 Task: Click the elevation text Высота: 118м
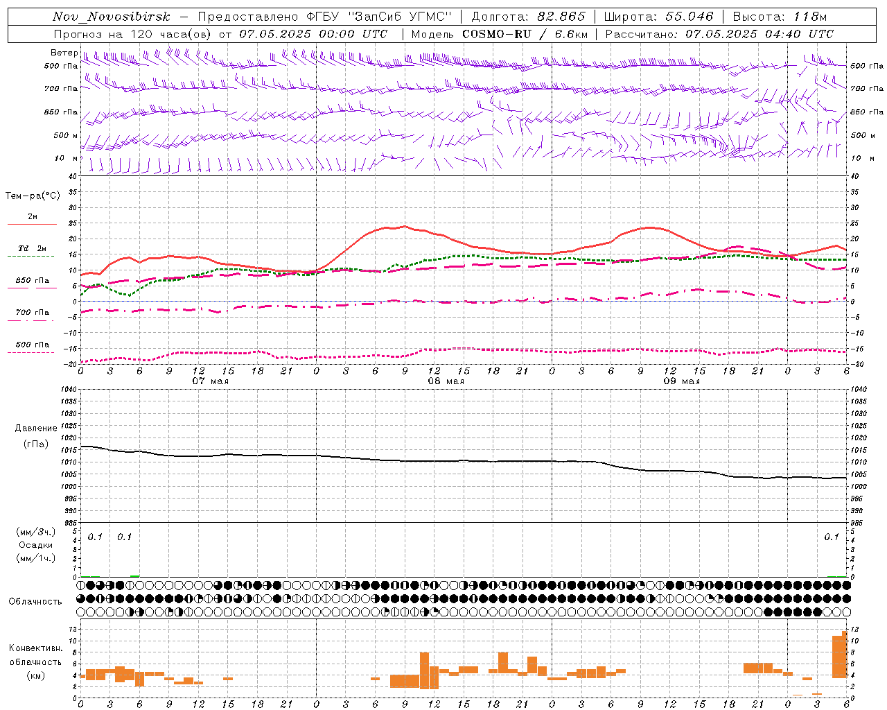pyautogui.click(x=780, y=17)
